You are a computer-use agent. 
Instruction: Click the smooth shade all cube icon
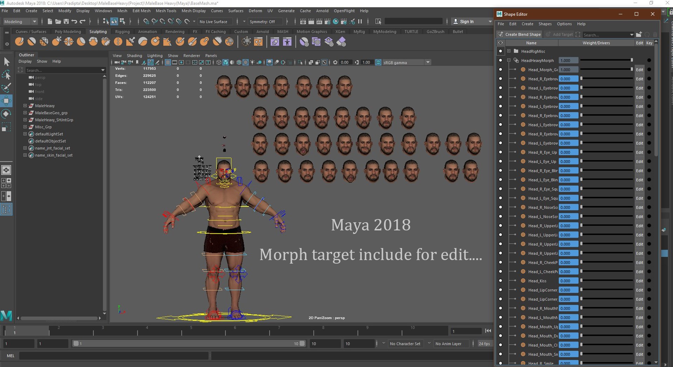tap(225, 62)
